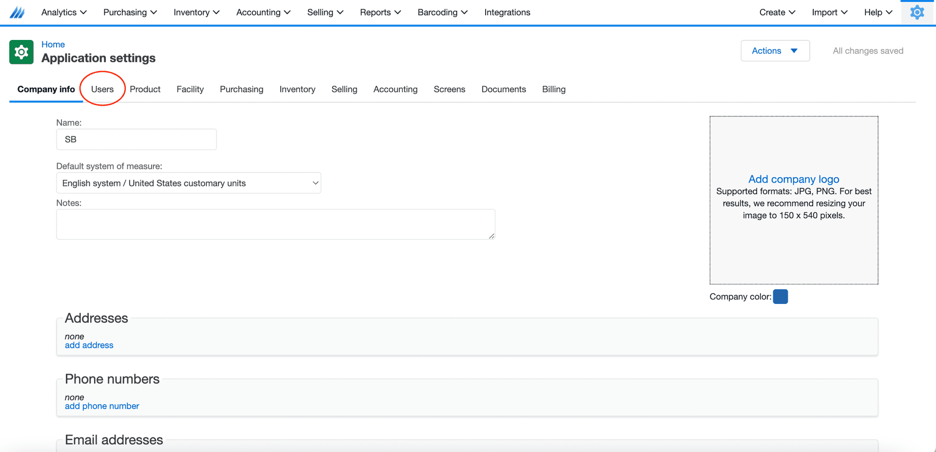
Task: Click the add phone number link
Action: coord(102,406)
